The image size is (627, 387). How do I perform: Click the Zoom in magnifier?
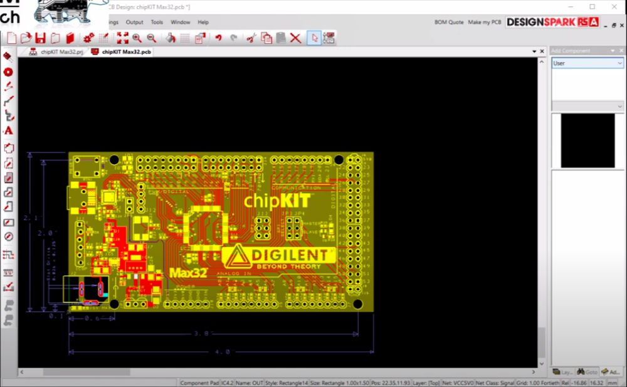(137, 38)
